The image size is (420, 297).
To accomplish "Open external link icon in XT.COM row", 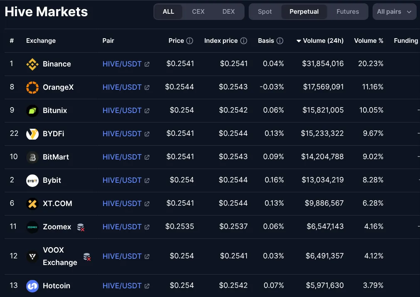I will point(147,204).
